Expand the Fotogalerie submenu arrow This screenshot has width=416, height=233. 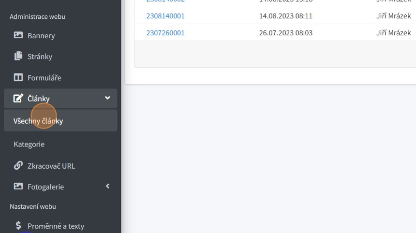click(x=107, y=187)
